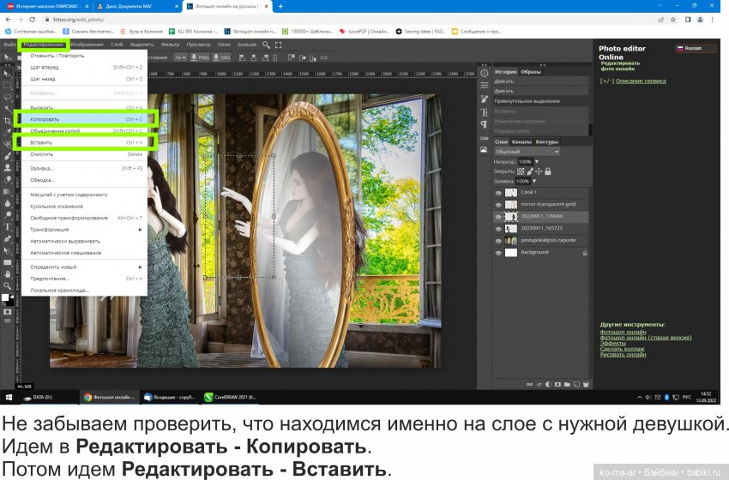Open fill slider arrow next to Заливка
The width and height of the screenshot is (729, 480).
(533, 181)
